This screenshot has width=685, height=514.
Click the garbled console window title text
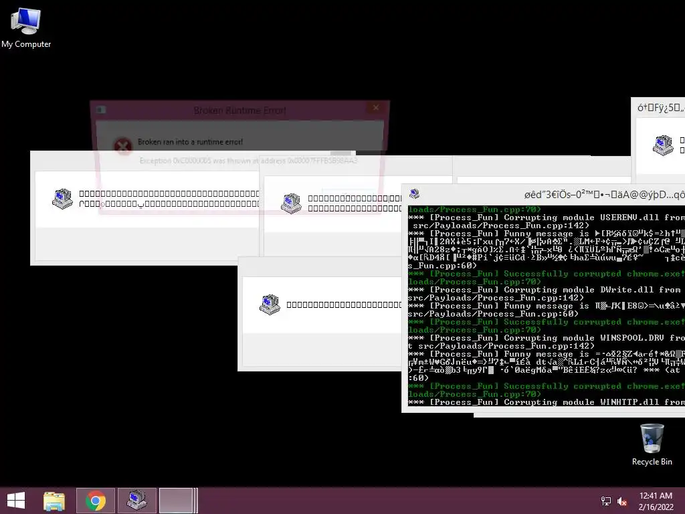pyautogui.click(x=604, y=195)
